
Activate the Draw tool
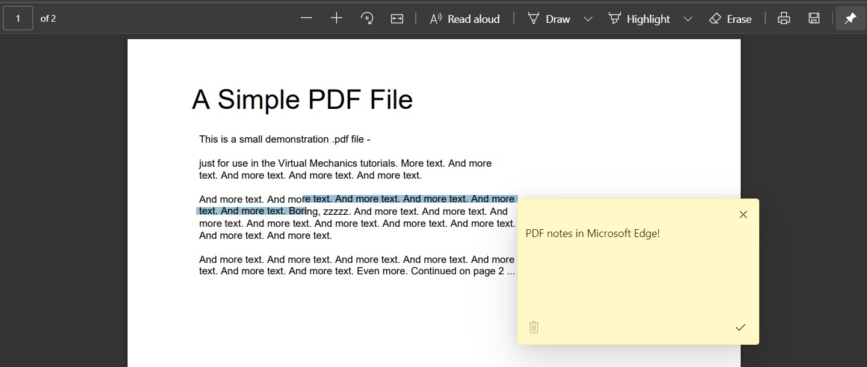tap(549, 19)
